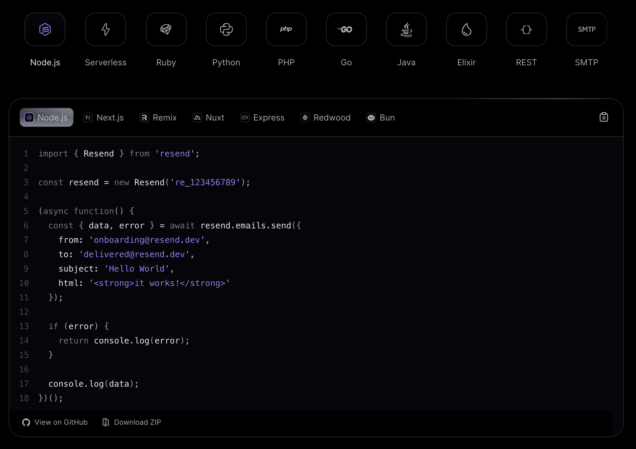Click the 're_123456789' API key string
This screenshot has height=449, width=636.
(x=205, y=183)
